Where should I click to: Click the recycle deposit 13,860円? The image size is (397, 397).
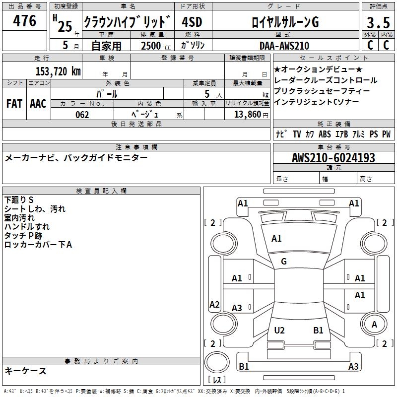pos(251,115)
